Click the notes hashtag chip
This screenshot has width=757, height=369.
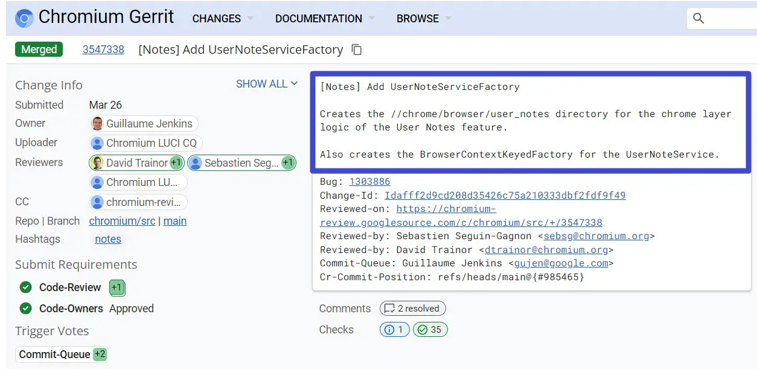coord(108,239)
